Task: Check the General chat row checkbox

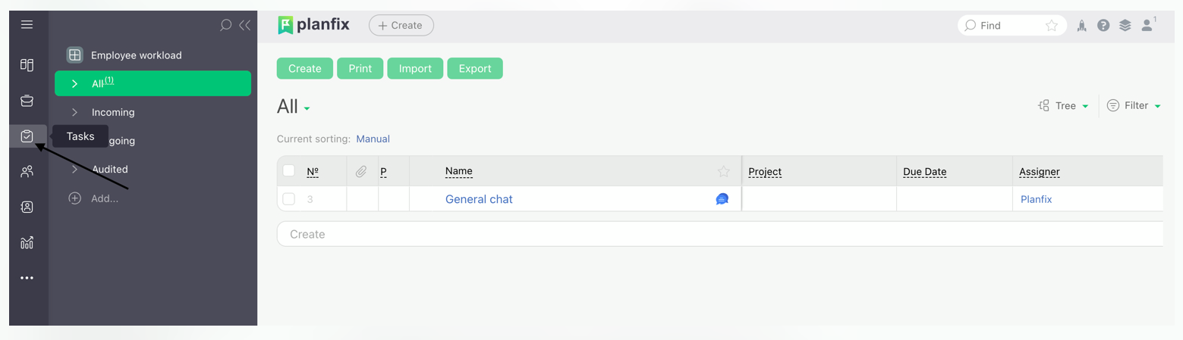Action: pos(289,199)
